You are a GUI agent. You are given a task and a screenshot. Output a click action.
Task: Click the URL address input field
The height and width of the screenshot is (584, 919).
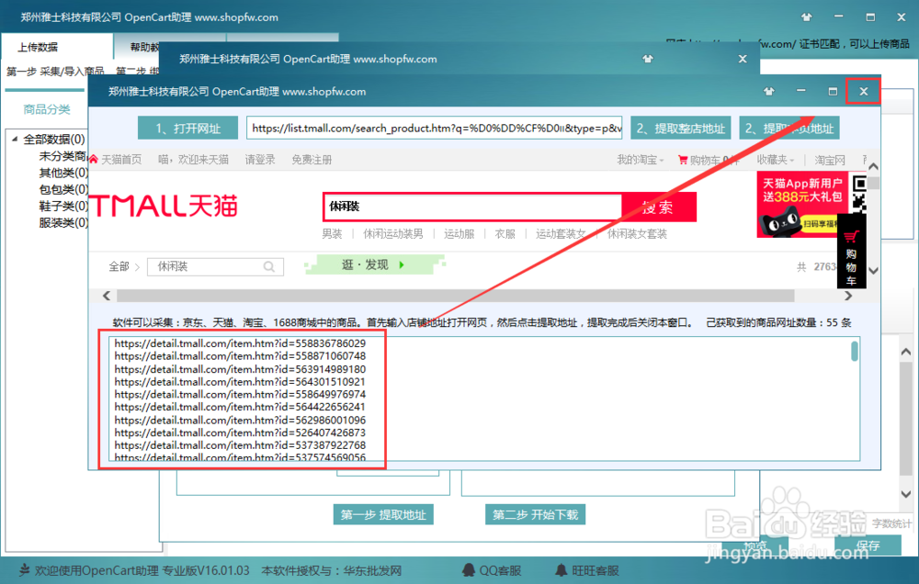click(x=435, y=129)
